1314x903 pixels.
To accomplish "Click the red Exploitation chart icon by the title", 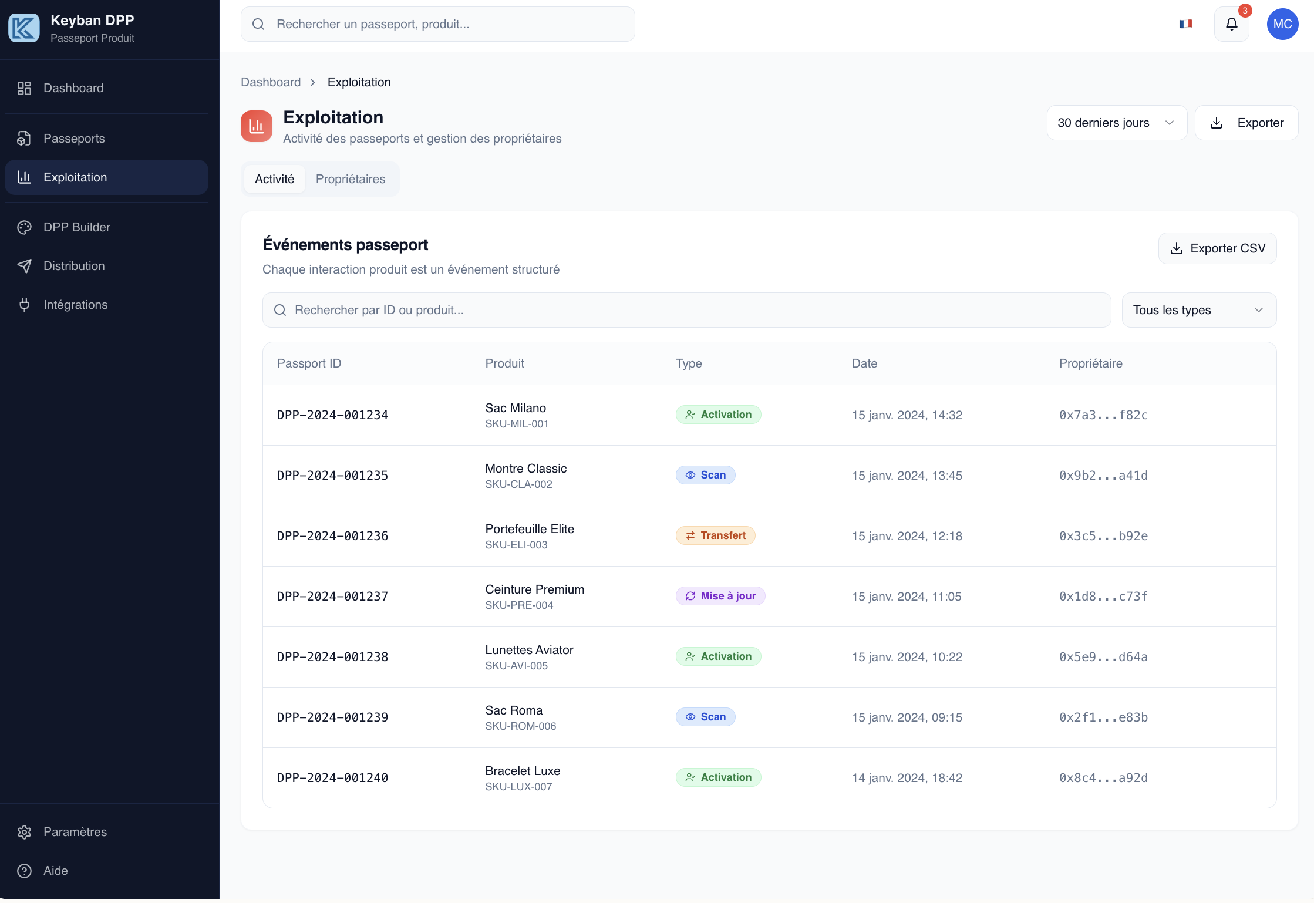I will [257, 126].
